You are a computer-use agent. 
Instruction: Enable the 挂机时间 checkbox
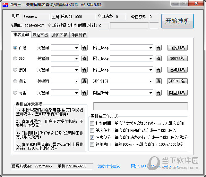coord(92,123)
